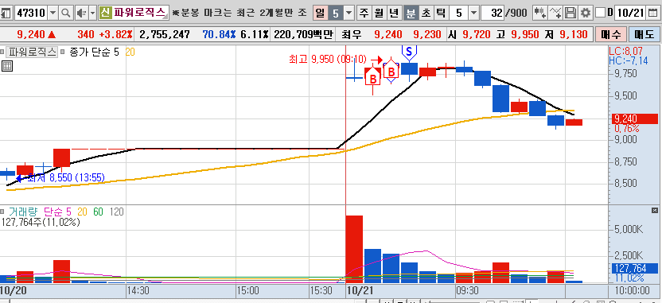Select the 틱 tick chart tab
The width and height of the screenshot is (662, 303).
coord(440,13)
